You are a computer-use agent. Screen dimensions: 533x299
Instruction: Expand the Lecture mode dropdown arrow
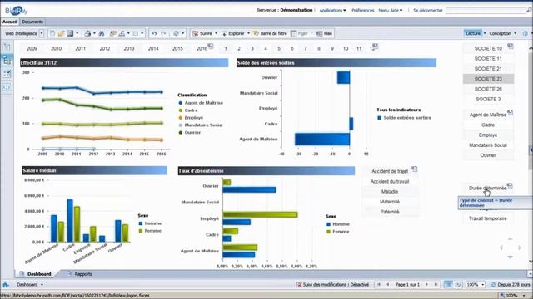pos(485,33)
